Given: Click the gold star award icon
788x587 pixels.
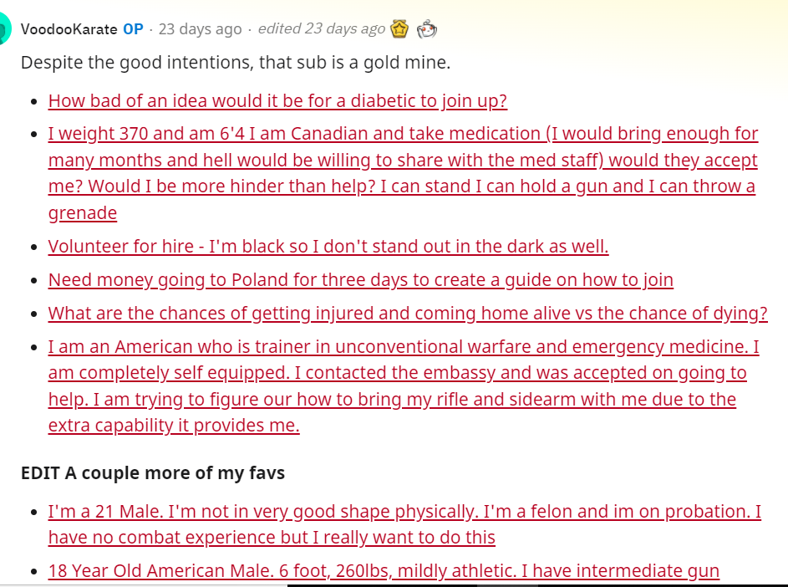Looking at the screenshot, I should 400,29.
